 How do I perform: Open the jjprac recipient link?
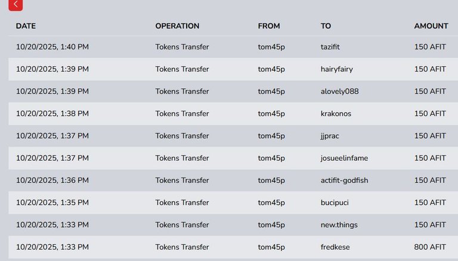330,136
